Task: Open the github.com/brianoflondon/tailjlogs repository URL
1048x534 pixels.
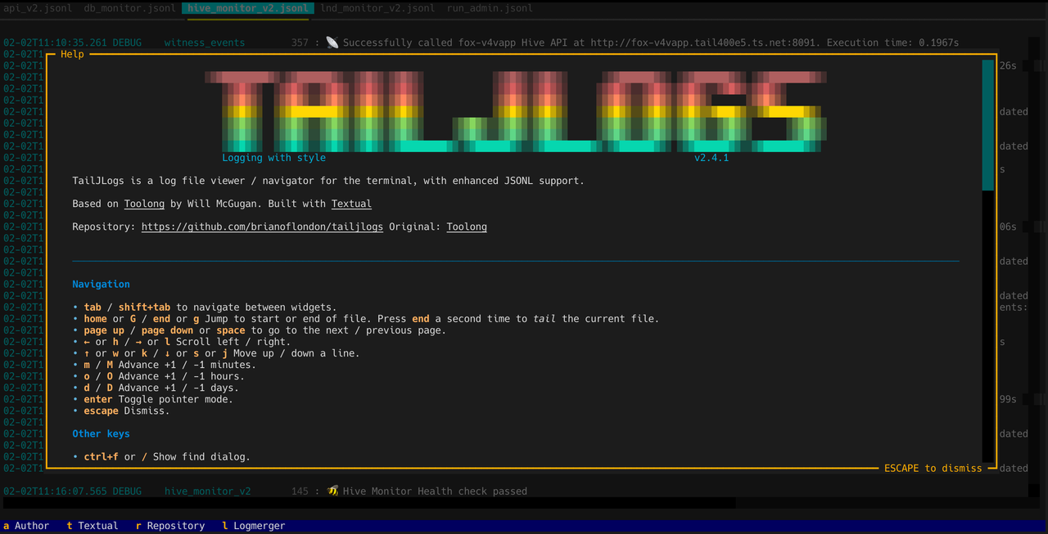Action: pos(262,227)
